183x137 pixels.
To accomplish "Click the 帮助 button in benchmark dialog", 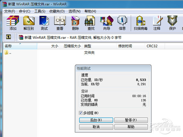I will click(x=131, y=127).
